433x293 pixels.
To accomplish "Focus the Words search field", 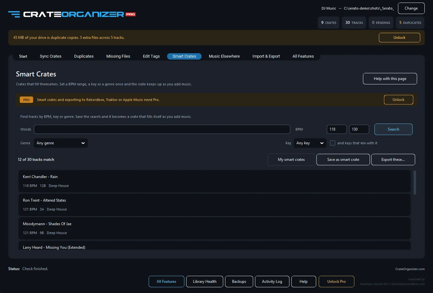I will (162, 129).
